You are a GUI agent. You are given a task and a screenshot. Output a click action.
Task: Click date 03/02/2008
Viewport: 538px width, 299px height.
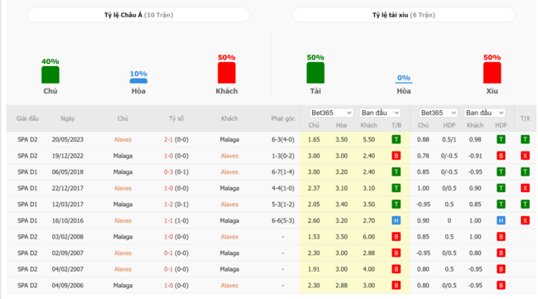68,237
